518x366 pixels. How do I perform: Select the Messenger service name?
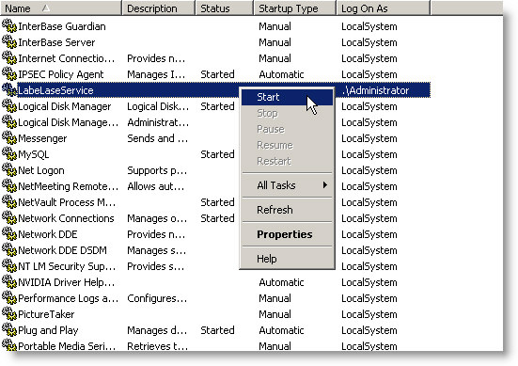coord(42,138)
